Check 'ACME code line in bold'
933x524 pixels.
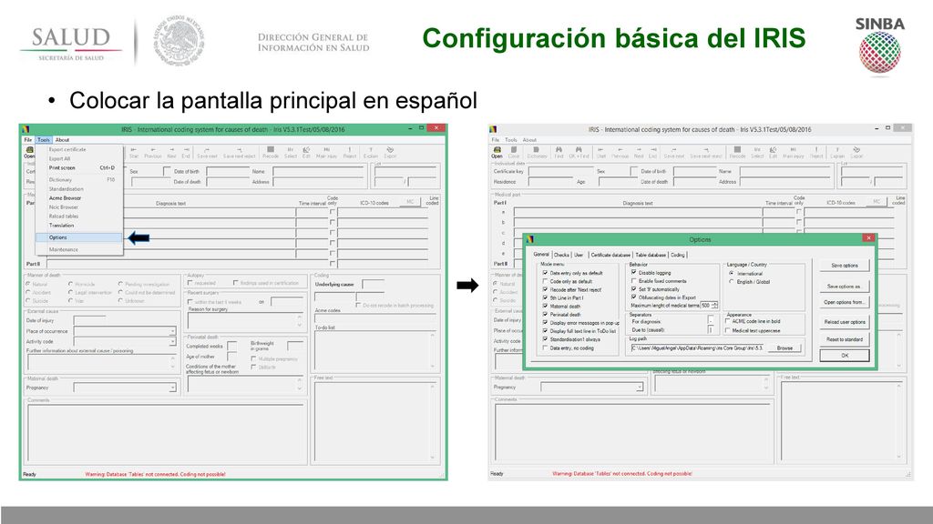[x=728, y=321]
